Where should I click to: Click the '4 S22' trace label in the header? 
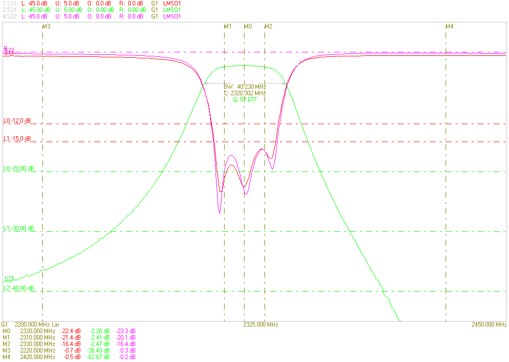coord(9,16)
